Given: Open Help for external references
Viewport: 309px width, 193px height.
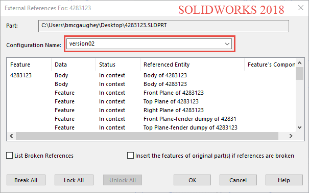Looking at the screenshot, I should pyautogui.click(x=284, y=180).
